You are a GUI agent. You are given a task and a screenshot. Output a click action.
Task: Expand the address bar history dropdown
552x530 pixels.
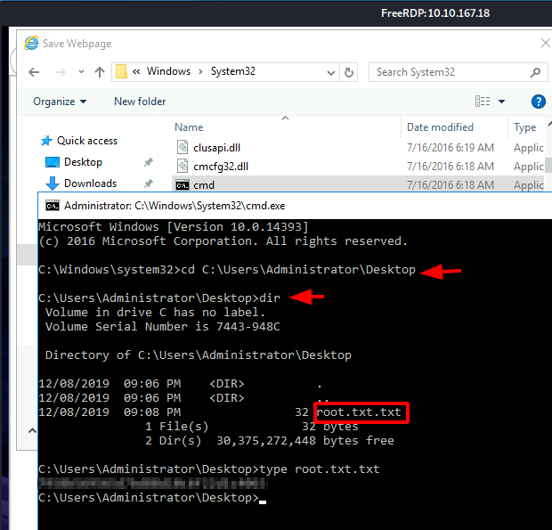[331, 72]
